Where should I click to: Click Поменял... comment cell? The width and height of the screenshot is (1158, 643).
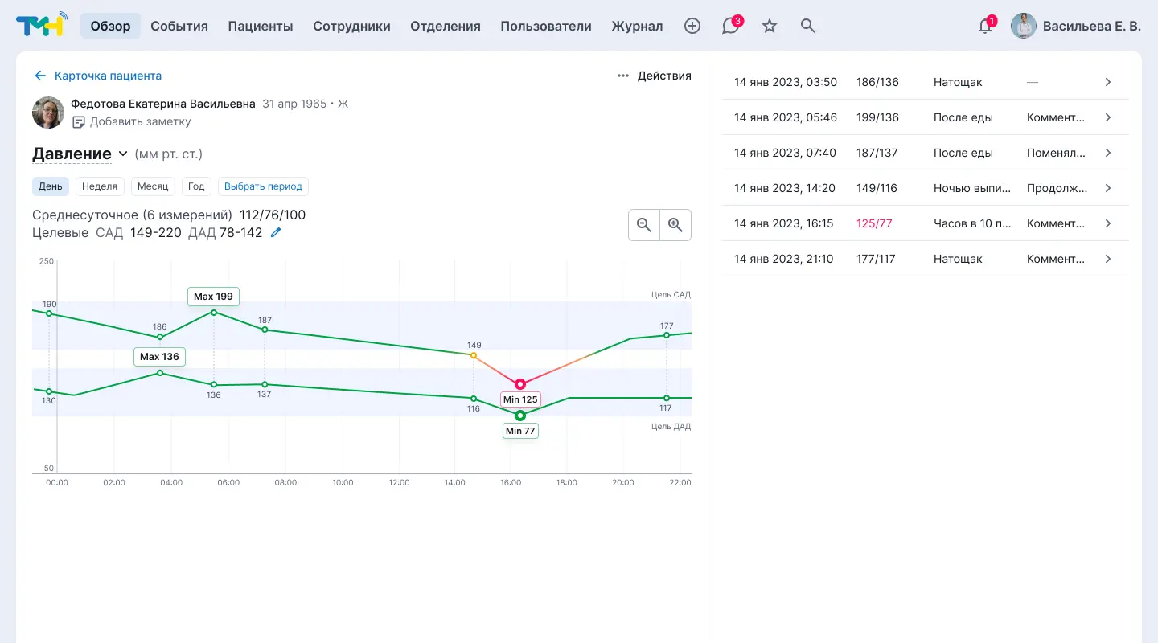point(1056,153)
